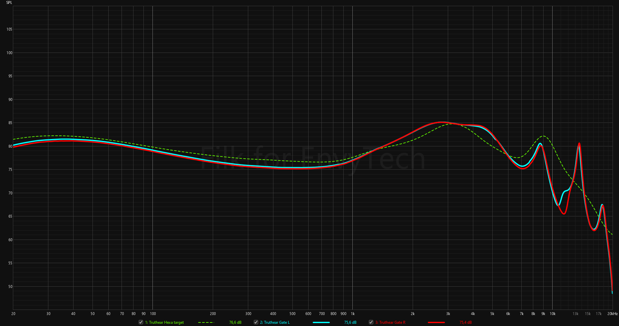619x326 pixels.
Task: Click the 50 dB level axis label
Action: (10, 287)
